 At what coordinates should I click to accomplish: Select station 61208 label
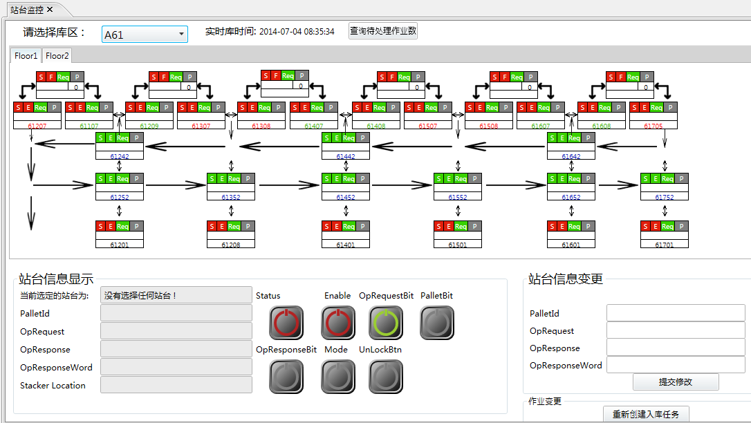231,245
